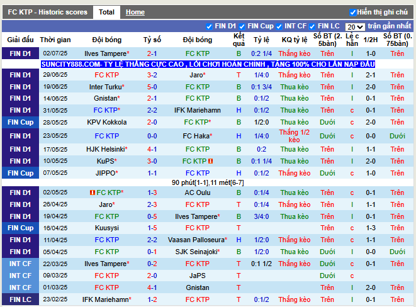Image resolution: width=416 pixels, height=307 pixels.
Task: Click the green Dưới in FC Haka last column
Action: click(397, 136)
